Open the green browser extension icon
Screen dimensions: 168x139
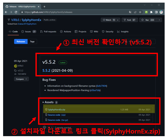pos(146,12)
